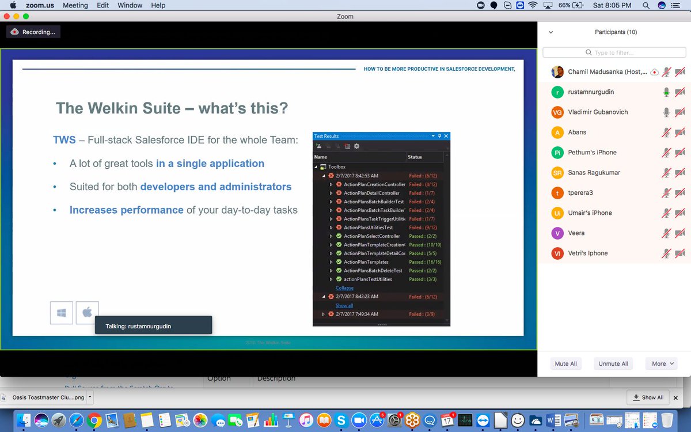Click the Unmute All button
This screenshot has height=432, width=691.
[613, 363]
